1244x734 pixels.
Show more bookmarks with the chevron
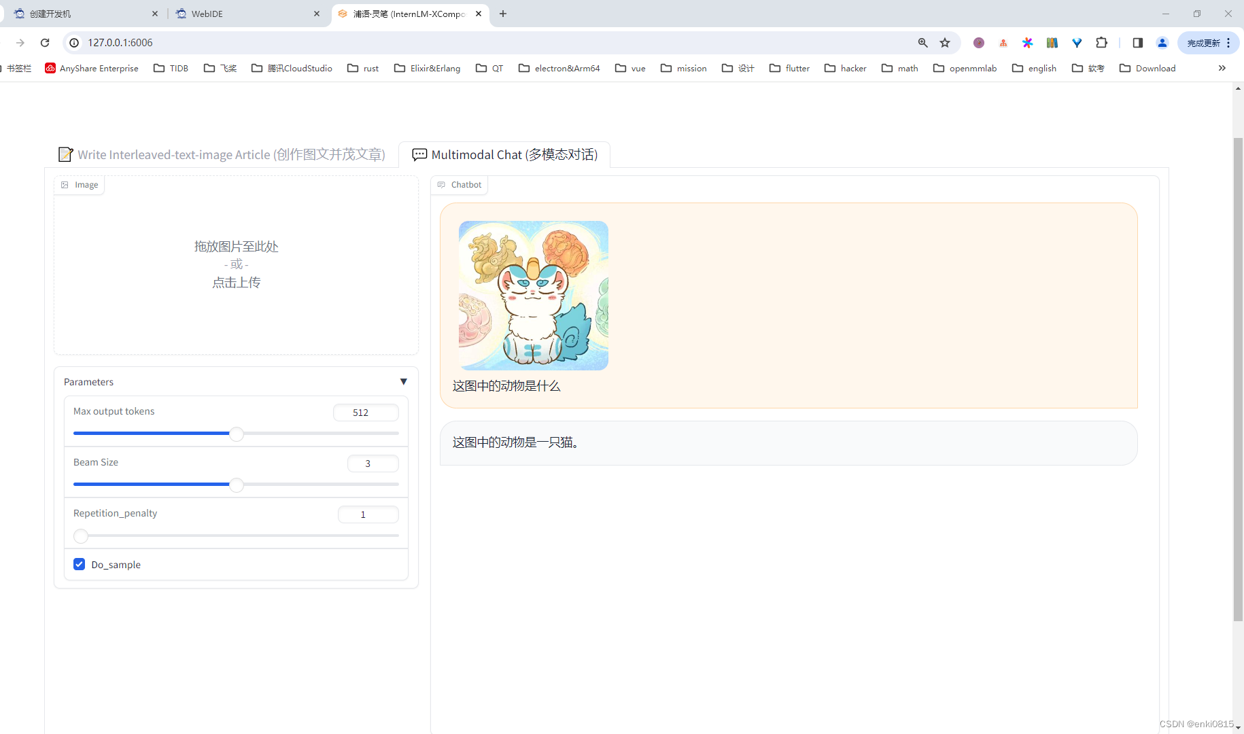coord(1222,68)
